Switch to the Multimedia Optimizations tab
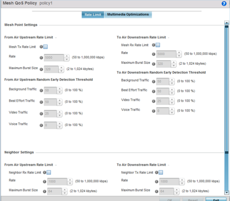 tap(128, 14)
